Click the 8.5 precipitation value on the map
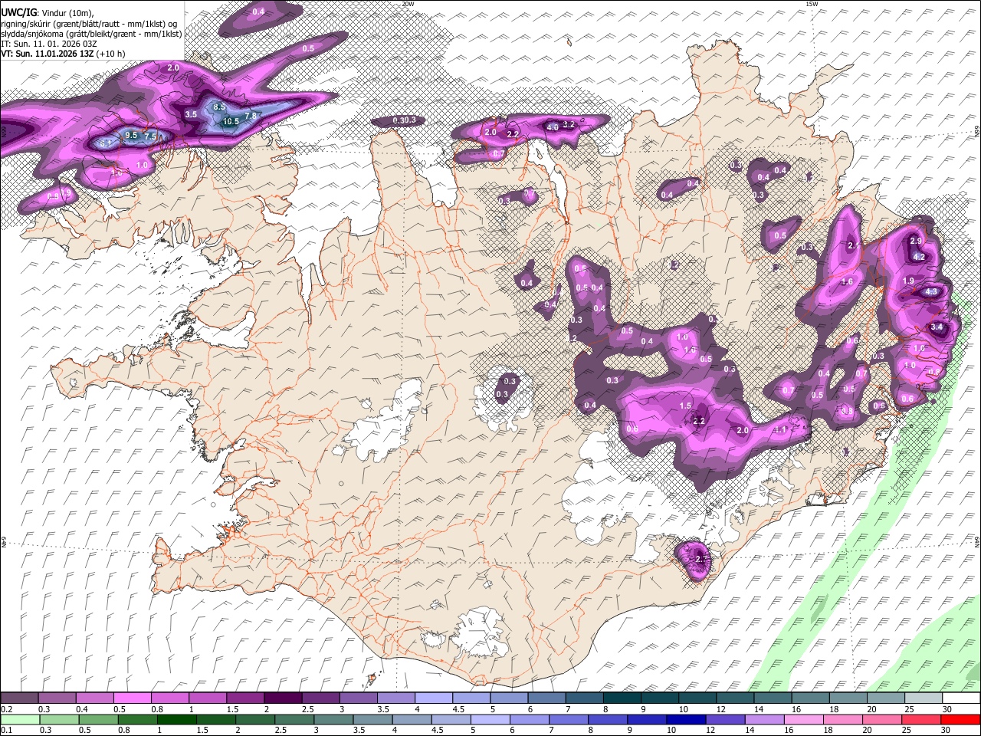 click(x=220, y=107)
